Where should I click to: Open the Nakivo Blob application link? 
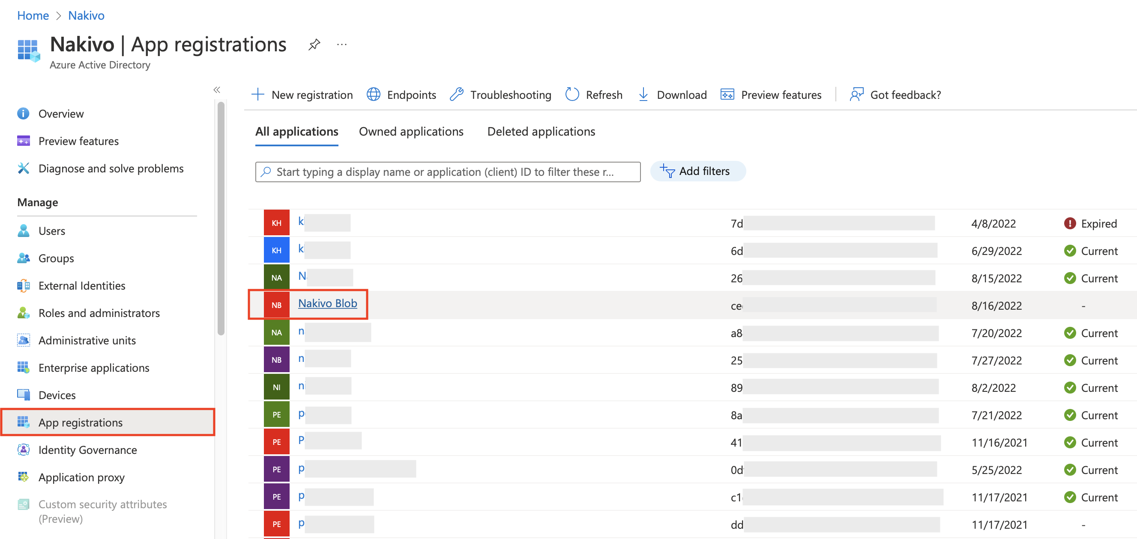[x=327, y=304]
